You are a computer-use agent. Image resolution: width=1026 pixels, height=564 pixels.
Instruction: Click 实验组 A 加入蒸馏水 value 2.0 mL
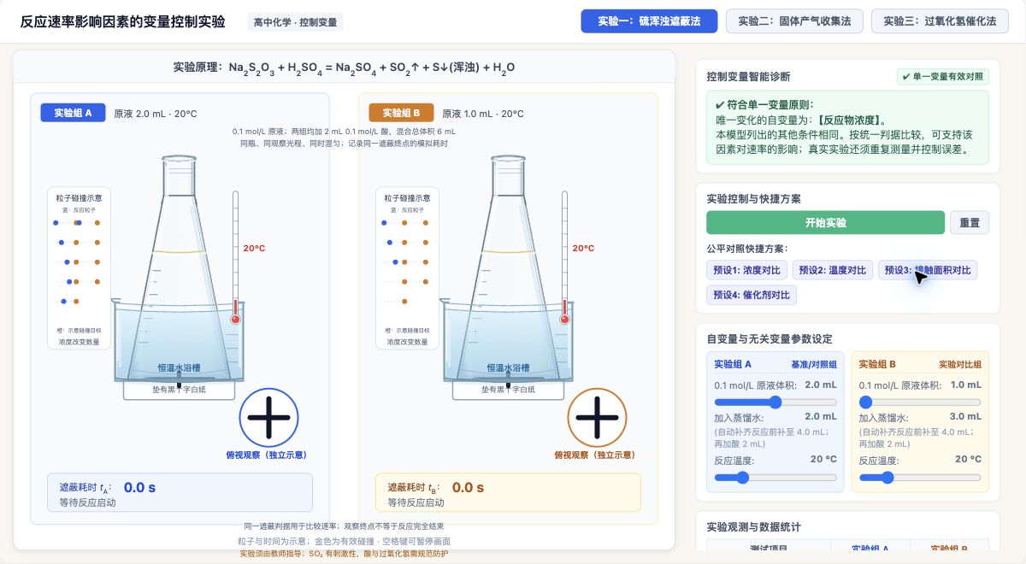(821, 417)
